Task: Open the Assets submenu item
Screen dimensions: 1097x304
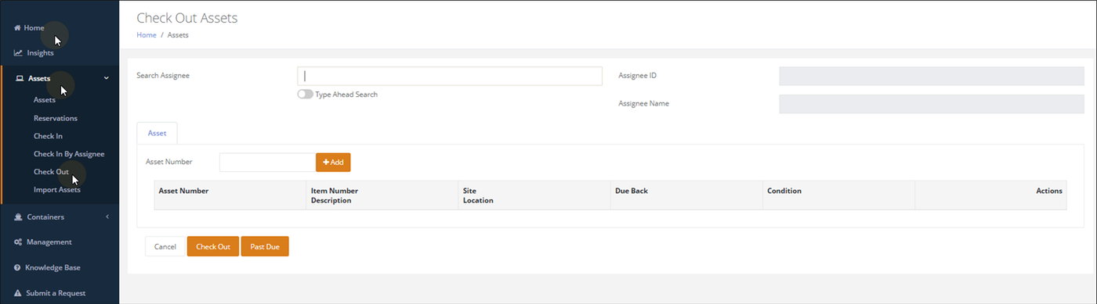Action: [45, 100]
